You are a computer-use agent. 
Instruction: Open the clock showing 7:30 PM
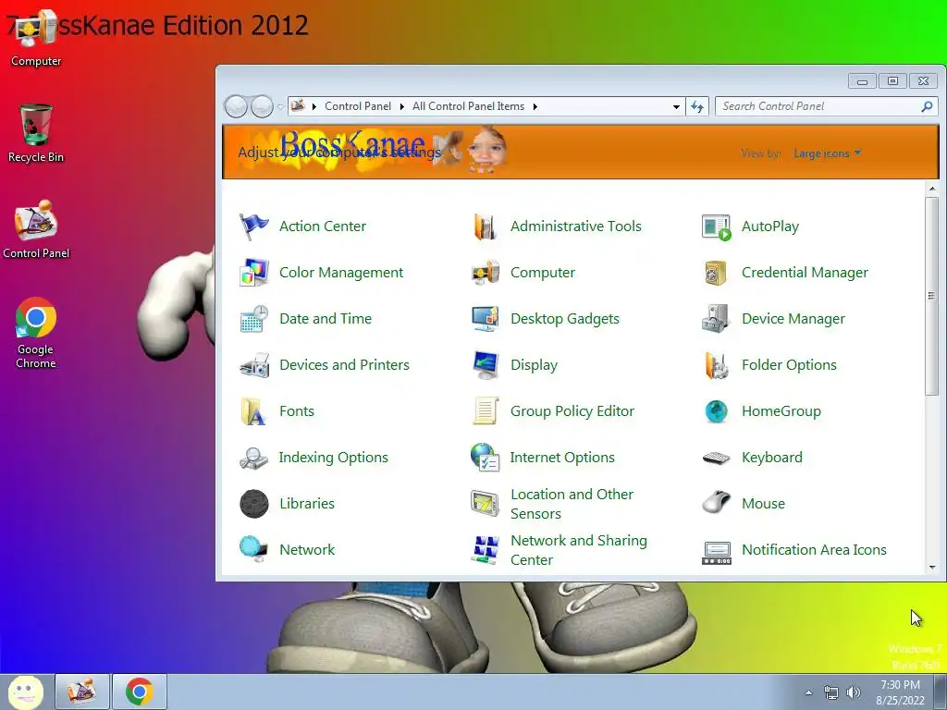click(x=900, y=692)
